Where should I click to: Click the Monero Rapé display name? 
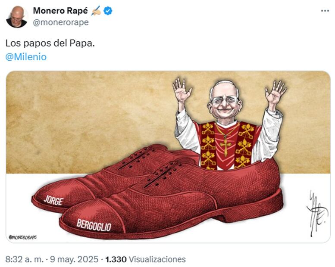pyautogui.click(x=60, y=11)
